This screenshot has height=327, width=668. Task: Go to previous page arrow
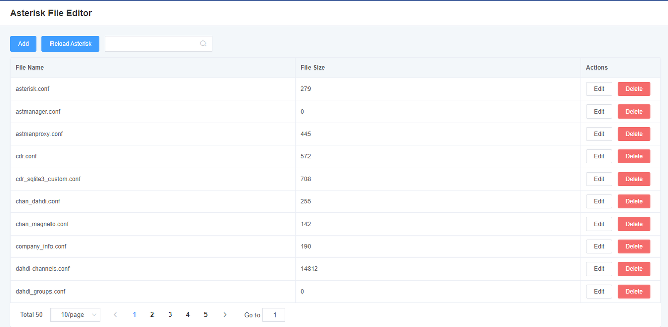click(115, 315)
